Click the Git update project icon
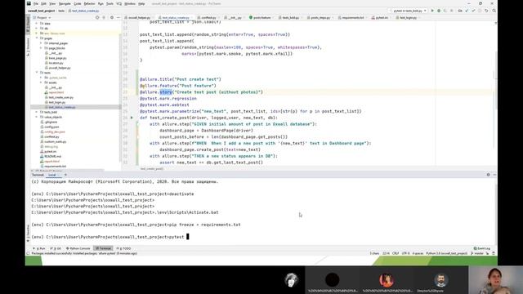The width and height of the screenshot is (523, 294). click(467, 11)
